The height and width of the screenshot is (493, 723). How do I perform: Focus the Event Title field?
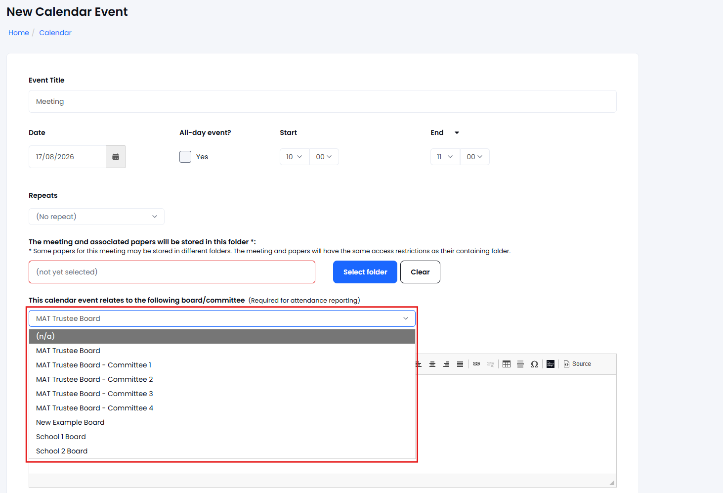point(323,101)
